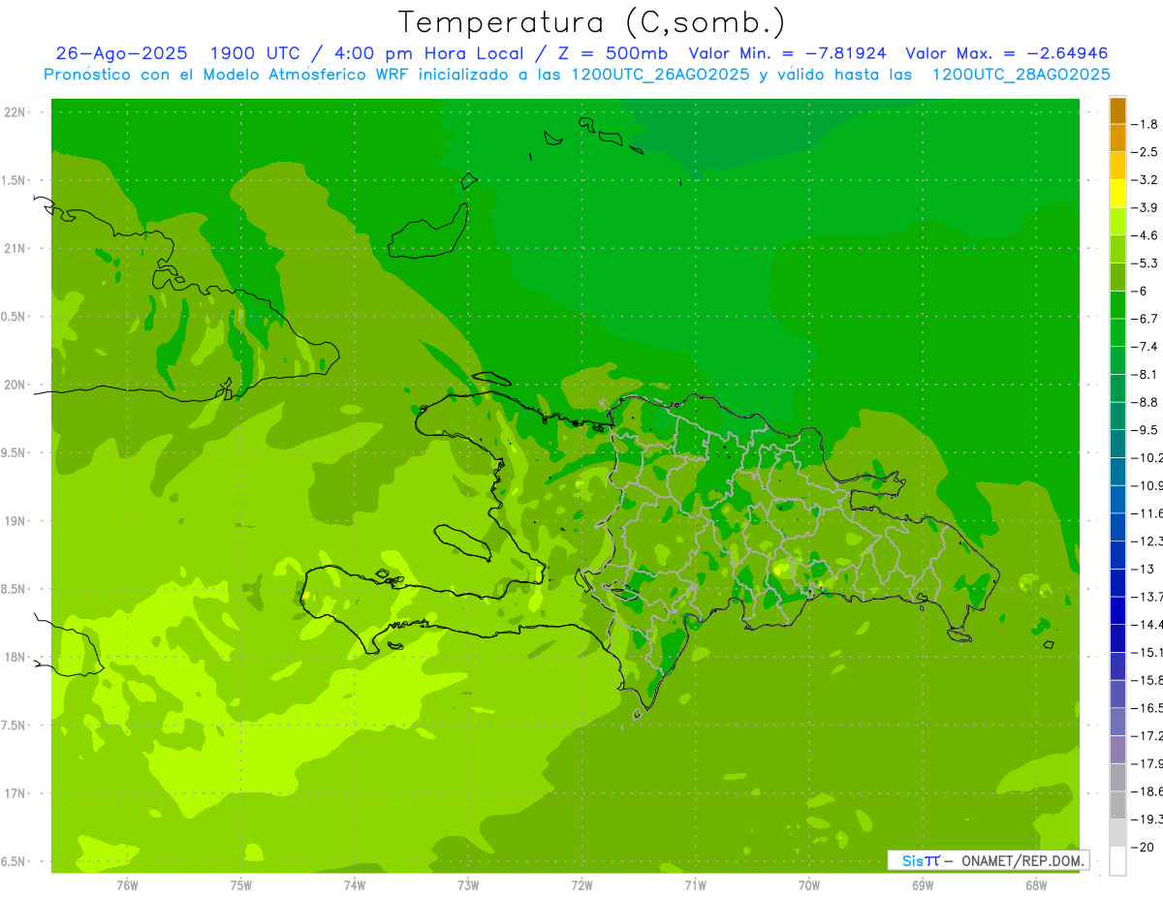Pick the olive-green swatch between -5.3 and -6

click(x=1117, y=277)
